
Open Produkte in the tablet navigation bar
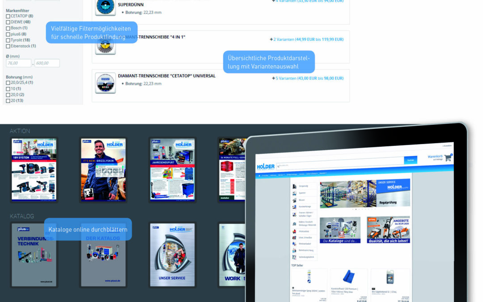[265, 176]
